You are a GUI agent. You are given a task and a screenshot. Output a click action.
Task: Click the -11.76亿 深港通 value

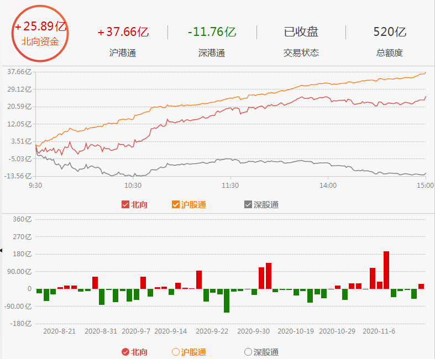(212, 32)
